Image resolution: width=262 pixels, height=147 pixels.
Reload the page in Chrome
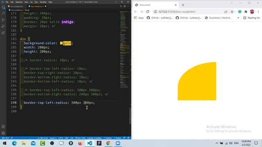pos(148,12)
